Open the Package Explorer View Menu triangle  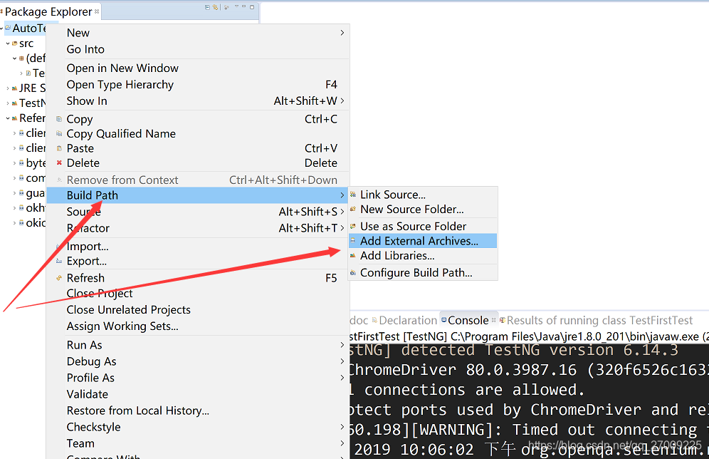click(236, 7)
